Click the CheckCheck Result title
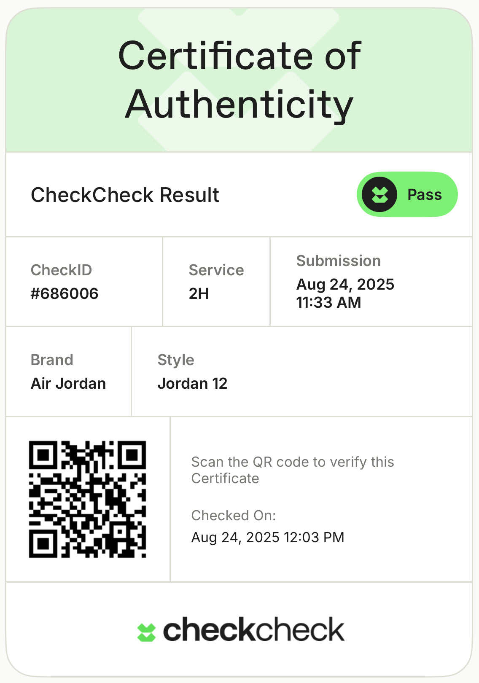This screenshot has width=479, height=683. coord(125,195)
